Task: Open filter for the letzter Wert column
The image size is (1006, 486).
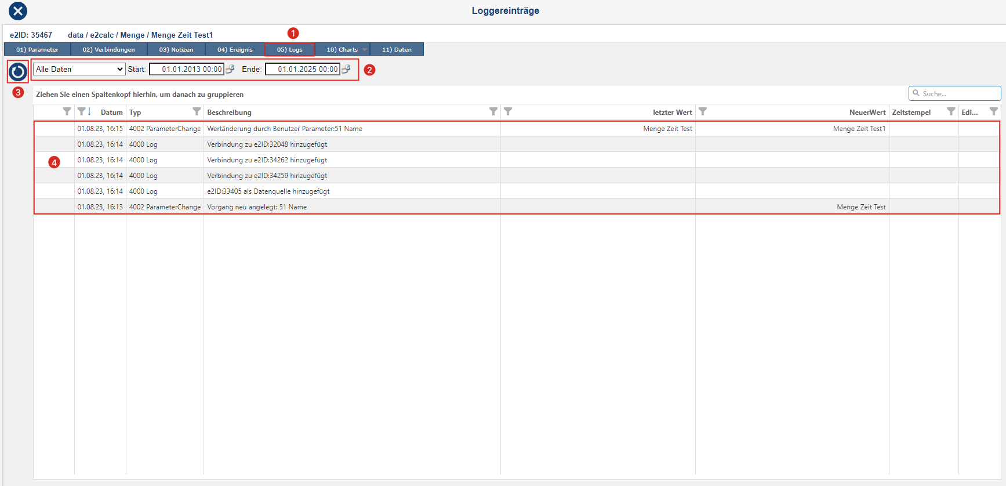Action: coord(508,111)
